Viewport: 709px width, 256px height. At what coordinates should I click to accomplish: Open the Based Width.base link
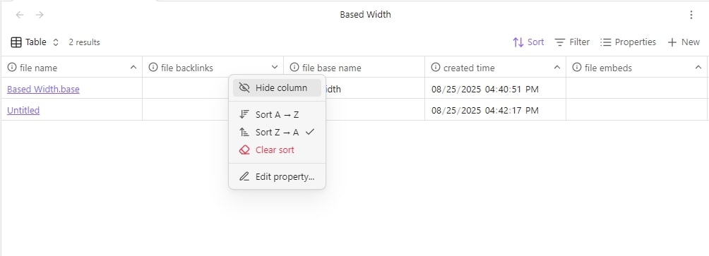[x=43, y=90]
